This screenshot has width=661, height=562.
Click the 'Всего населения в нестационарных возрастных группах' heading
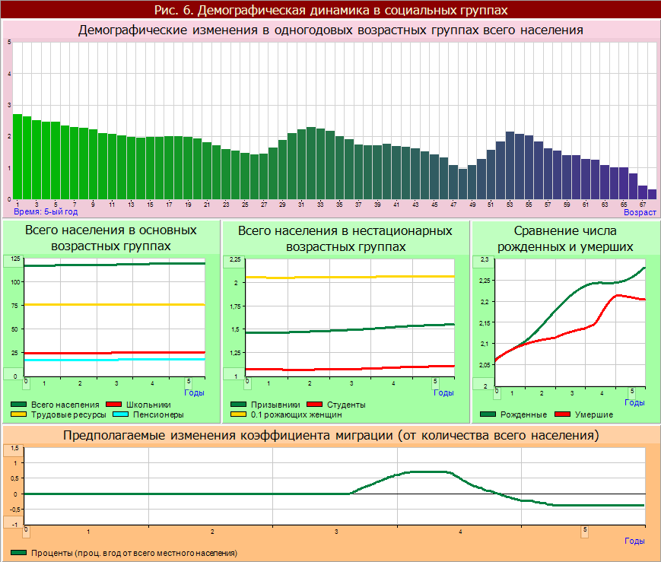point(345,239)
